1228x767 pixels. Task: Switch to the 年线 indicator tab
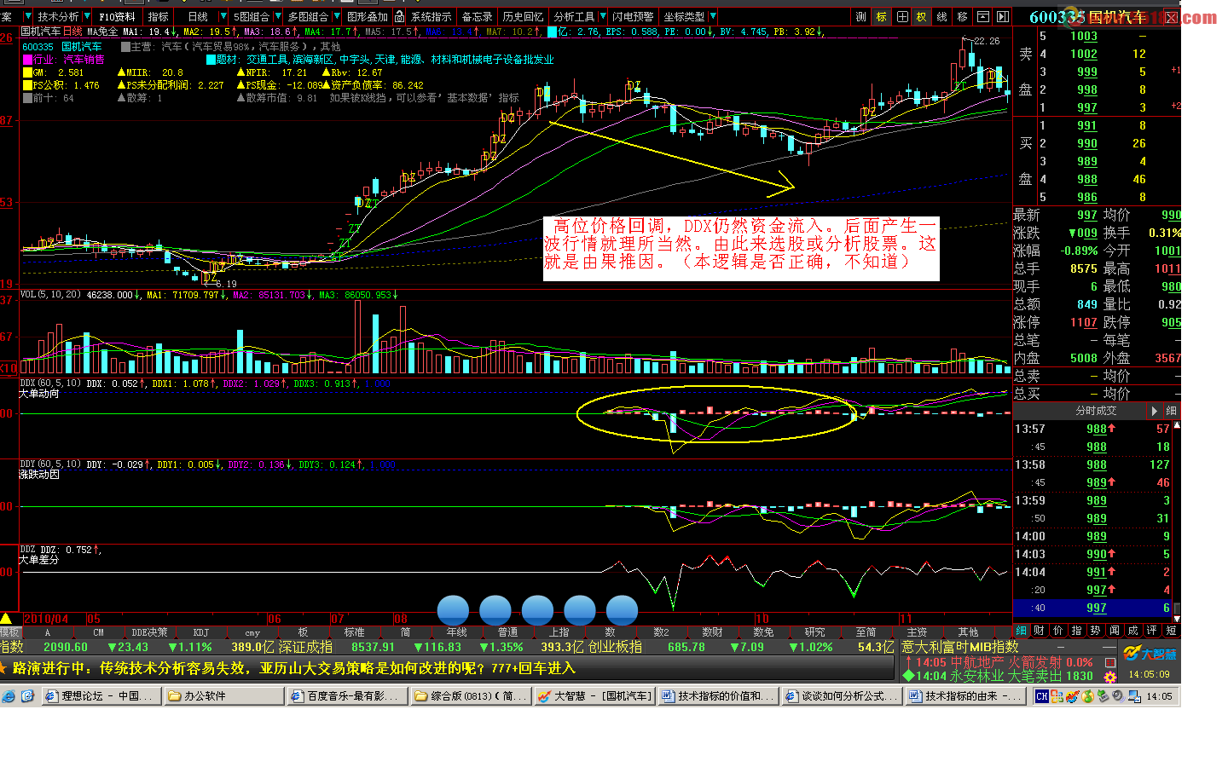point(457,632)
